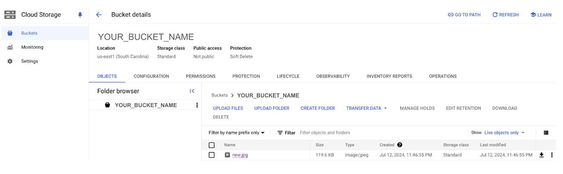Image resolution: width=563 pixels, height=174 pixels.
Task: Switch to the Configuration tab
Action: 151,76
